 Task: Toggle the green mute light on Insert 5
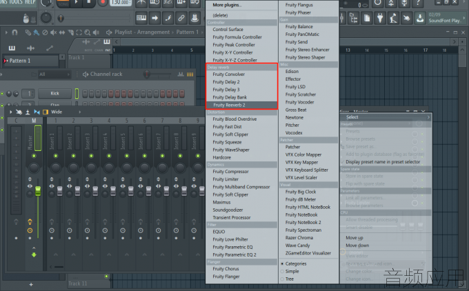point(127,156)
